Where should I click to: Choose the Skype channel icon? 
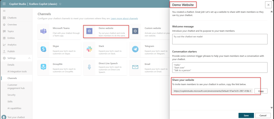click(x=43, y=49)
